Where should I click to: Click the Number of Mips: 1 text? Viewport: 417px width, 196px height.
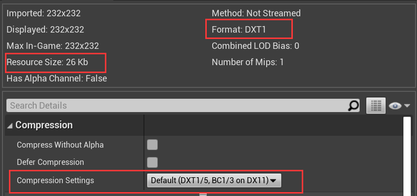click(x=248, y=62)
